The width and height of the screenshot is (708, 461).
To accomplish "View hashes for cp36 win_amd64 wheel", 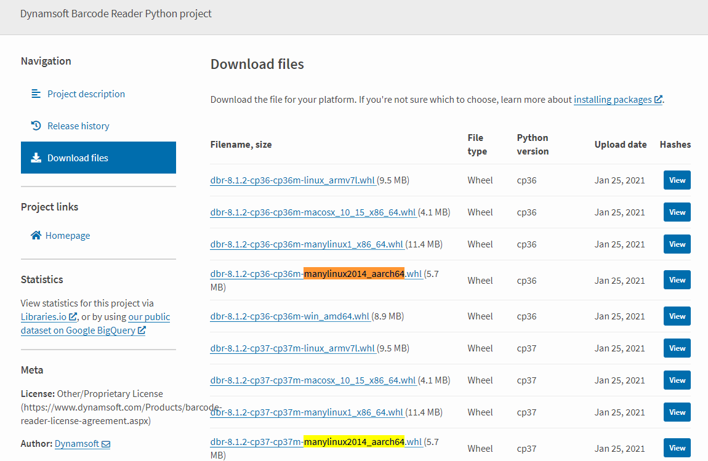I will click(677, 316).
